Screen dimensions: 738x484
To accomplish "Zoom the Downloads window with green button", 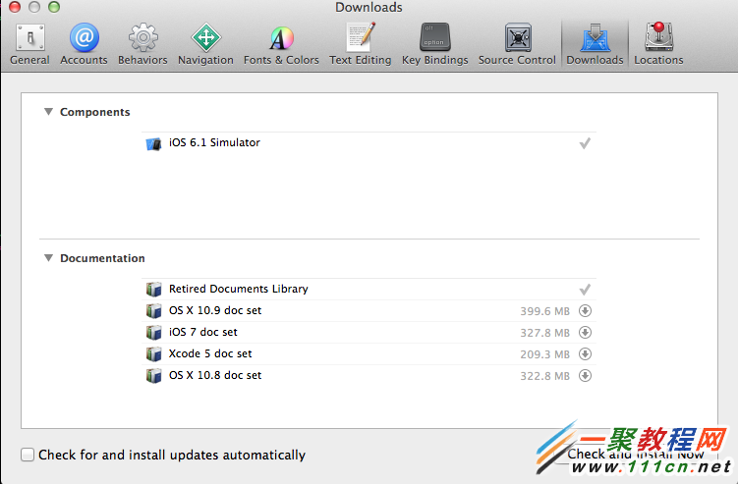I will pyautogui.click(x=55, y=7).
